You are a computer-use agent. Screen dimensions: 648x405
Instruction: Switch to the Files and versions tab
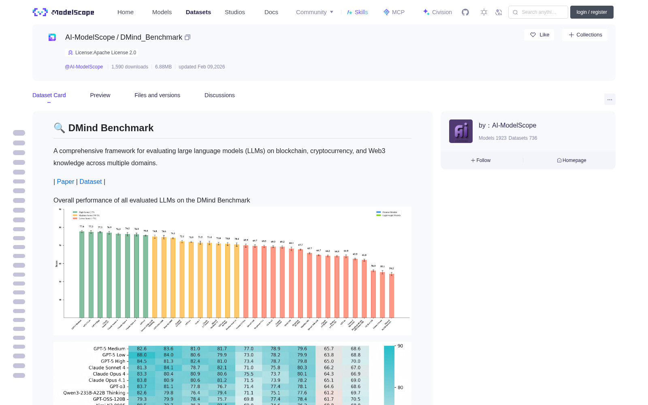pyautogui.click(x=157, y=95)
